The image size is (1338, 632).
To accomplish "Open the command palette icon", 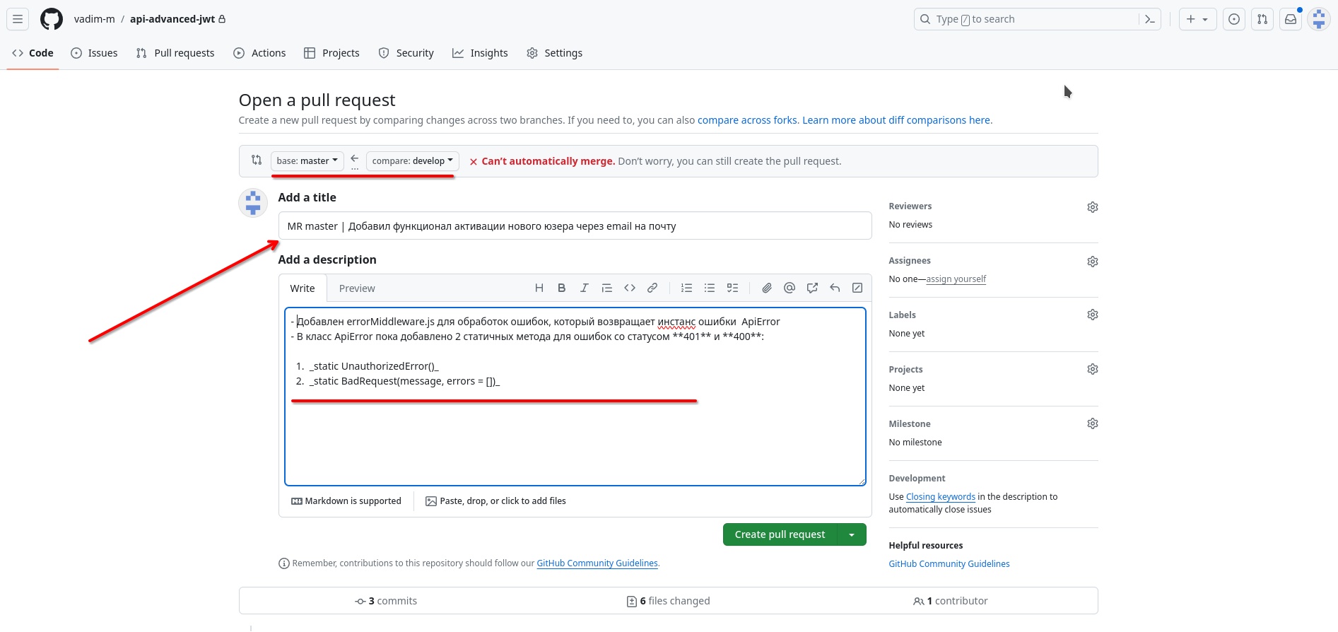I will pos(1150,19).
